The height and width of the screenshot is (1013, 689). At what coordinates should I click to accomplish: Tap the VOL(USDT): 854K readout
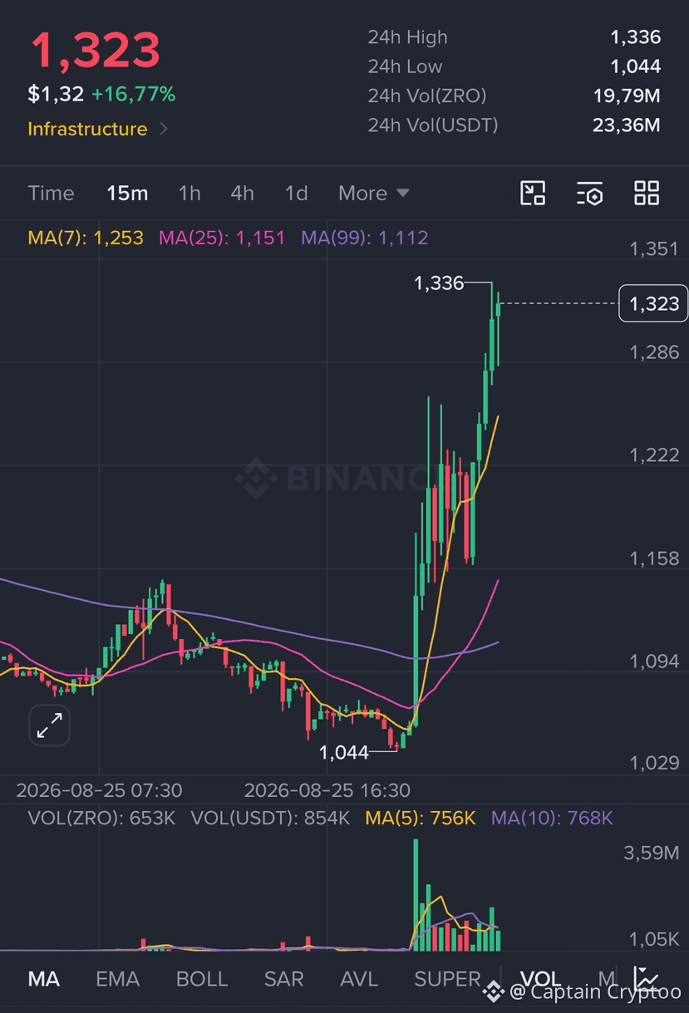(x=270, y=819)
